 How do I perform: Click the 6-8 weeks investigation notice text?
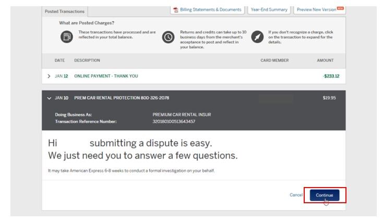(131, 171)
